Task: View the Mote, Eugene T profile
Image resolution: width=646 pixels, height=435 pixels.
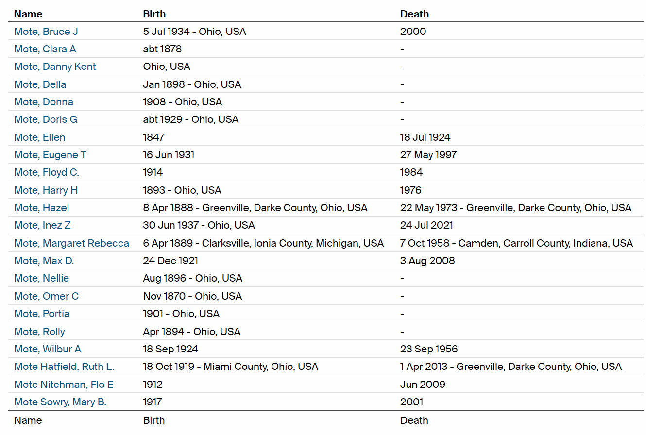Action: pos(50,155)
